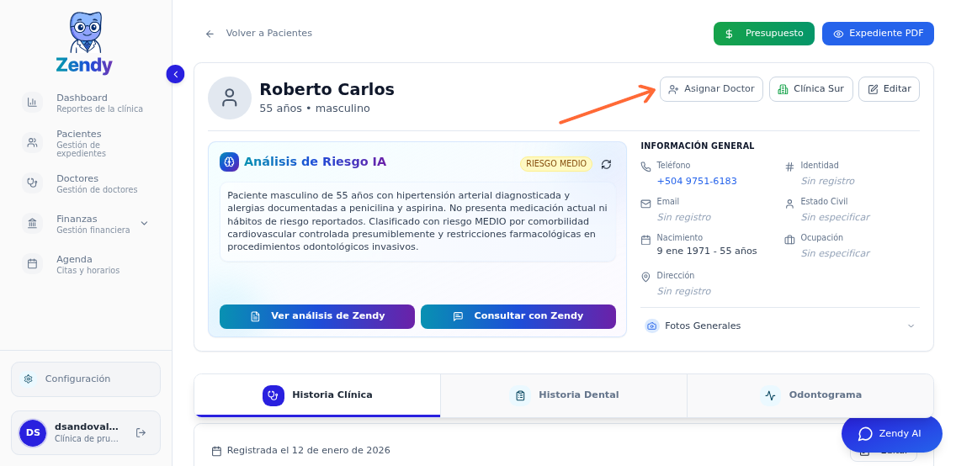Image resolution: width=956 pixels, height=466 pixels.
Task: Click Consultar con Zendy
Action: point(518,316)
